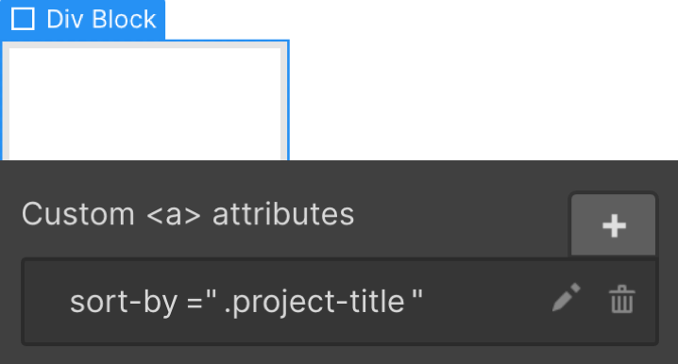This screenshot has width=678, height=364.
Task: Edit the sort-by attribute with pencil icon
Action: tap(566, 297)
